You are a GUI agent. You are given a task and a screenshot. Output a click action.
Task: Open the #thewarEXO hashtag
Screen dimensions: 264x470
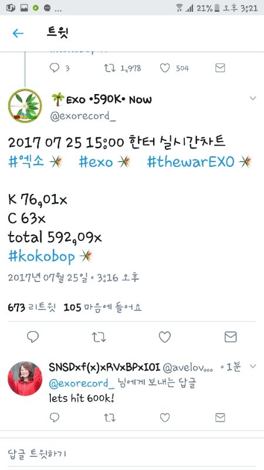(191, 162)
